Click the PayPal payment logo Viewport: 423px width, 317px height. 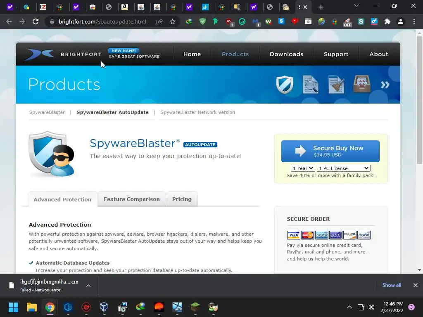coord(364,235)
